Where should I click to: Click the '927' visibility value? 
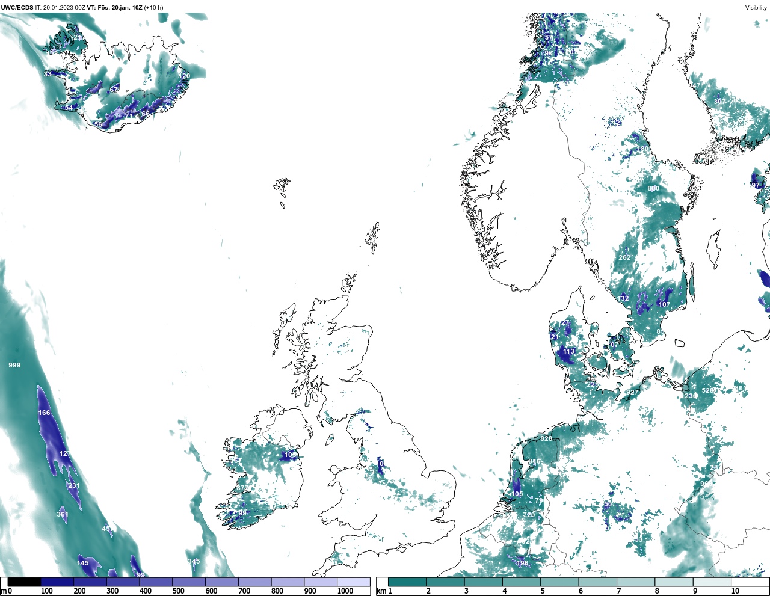point(632,392)
